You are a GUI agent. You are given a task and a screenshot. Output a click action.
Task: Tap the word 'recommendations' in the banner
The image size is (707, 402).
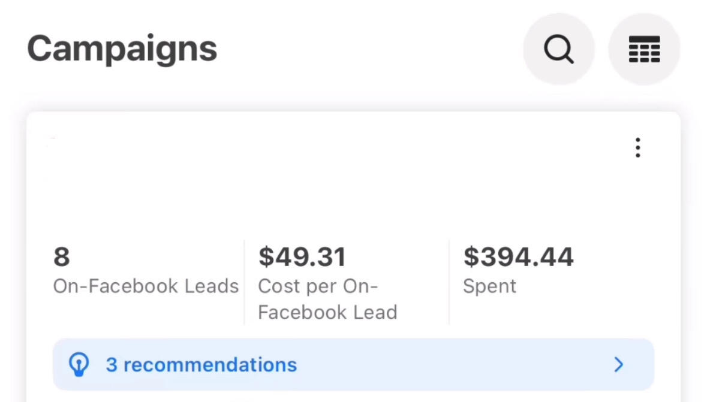(210, 365)
